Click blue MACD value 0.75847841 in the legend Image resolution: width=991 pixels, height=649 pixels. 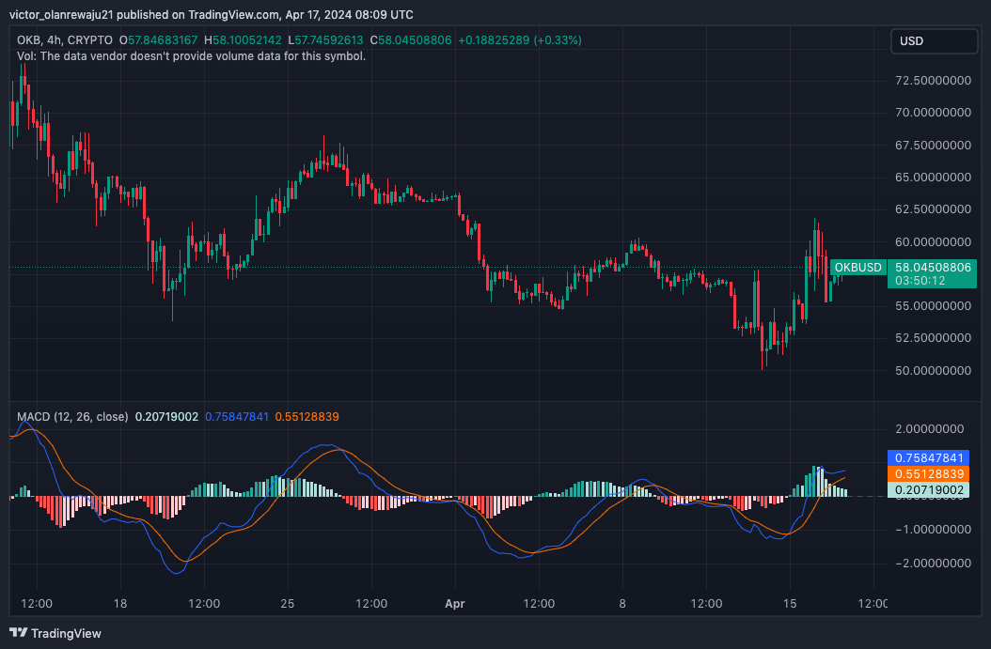tap(237, 417)
